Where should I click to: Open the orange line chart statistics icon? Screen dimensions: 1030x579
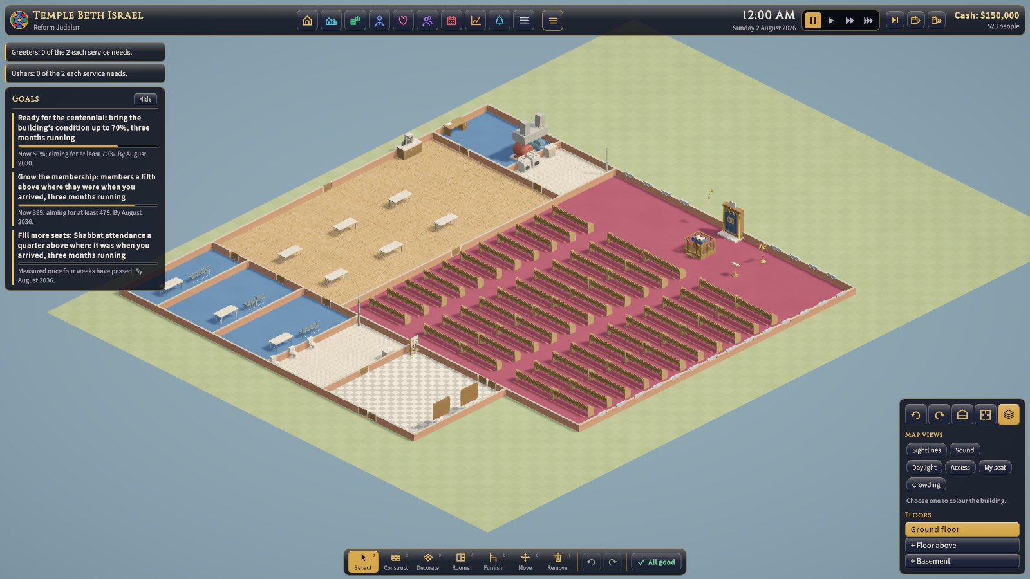coord(476,21)
